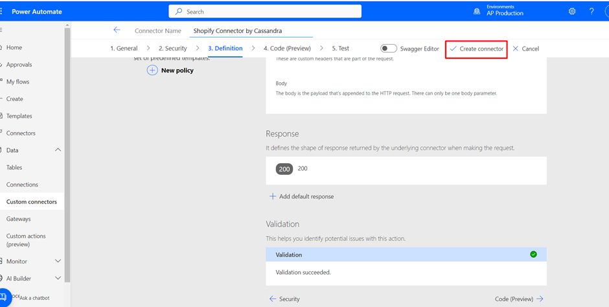
Task: Open the app launcher waffle icon
Action: coord(1,11)
